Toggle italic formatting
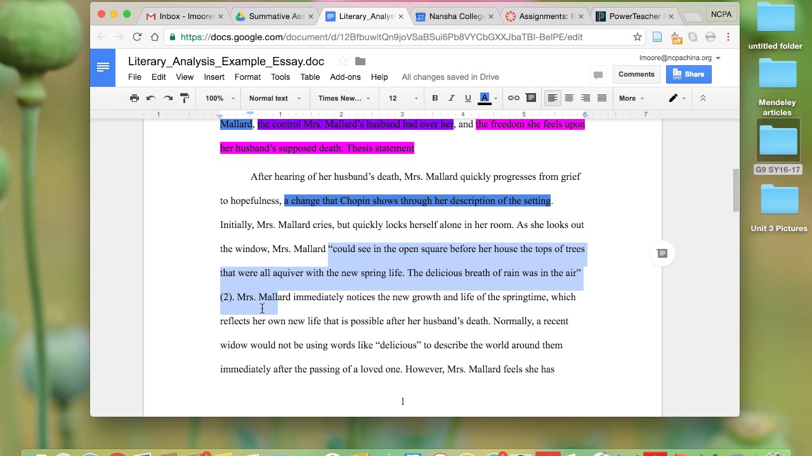812x456 pixels. click(x=451, y=98)
